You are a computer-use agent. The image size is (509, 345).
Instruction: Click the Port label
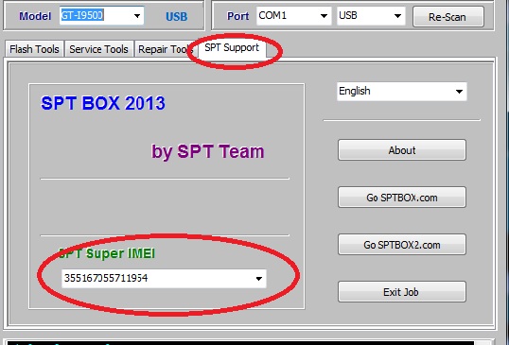point(238,16)
